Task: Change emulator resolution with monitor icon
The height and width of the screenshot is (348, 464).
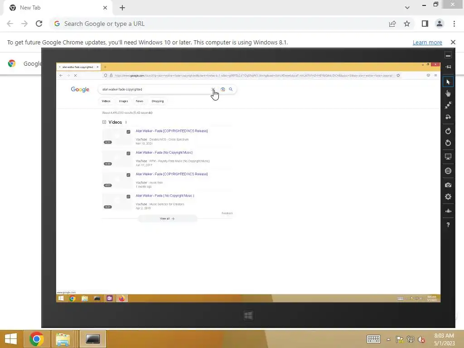Action: point(448,157)
